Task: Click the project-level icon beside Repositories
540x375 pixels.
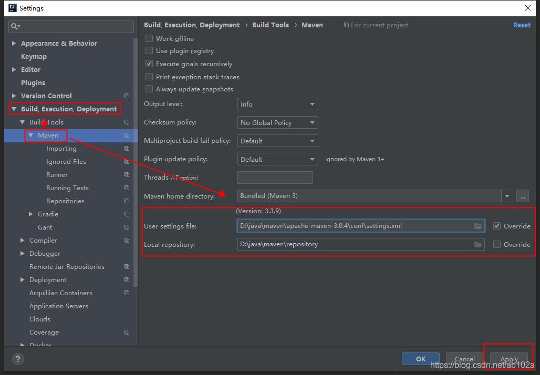Action: coord(127,201)
